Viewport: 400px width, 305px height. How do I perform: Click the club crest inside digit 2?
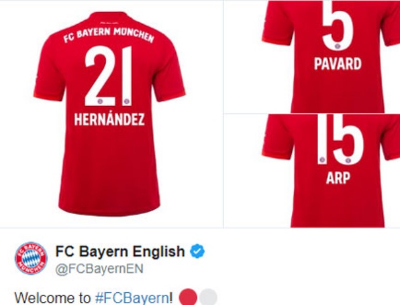[100, 101]
